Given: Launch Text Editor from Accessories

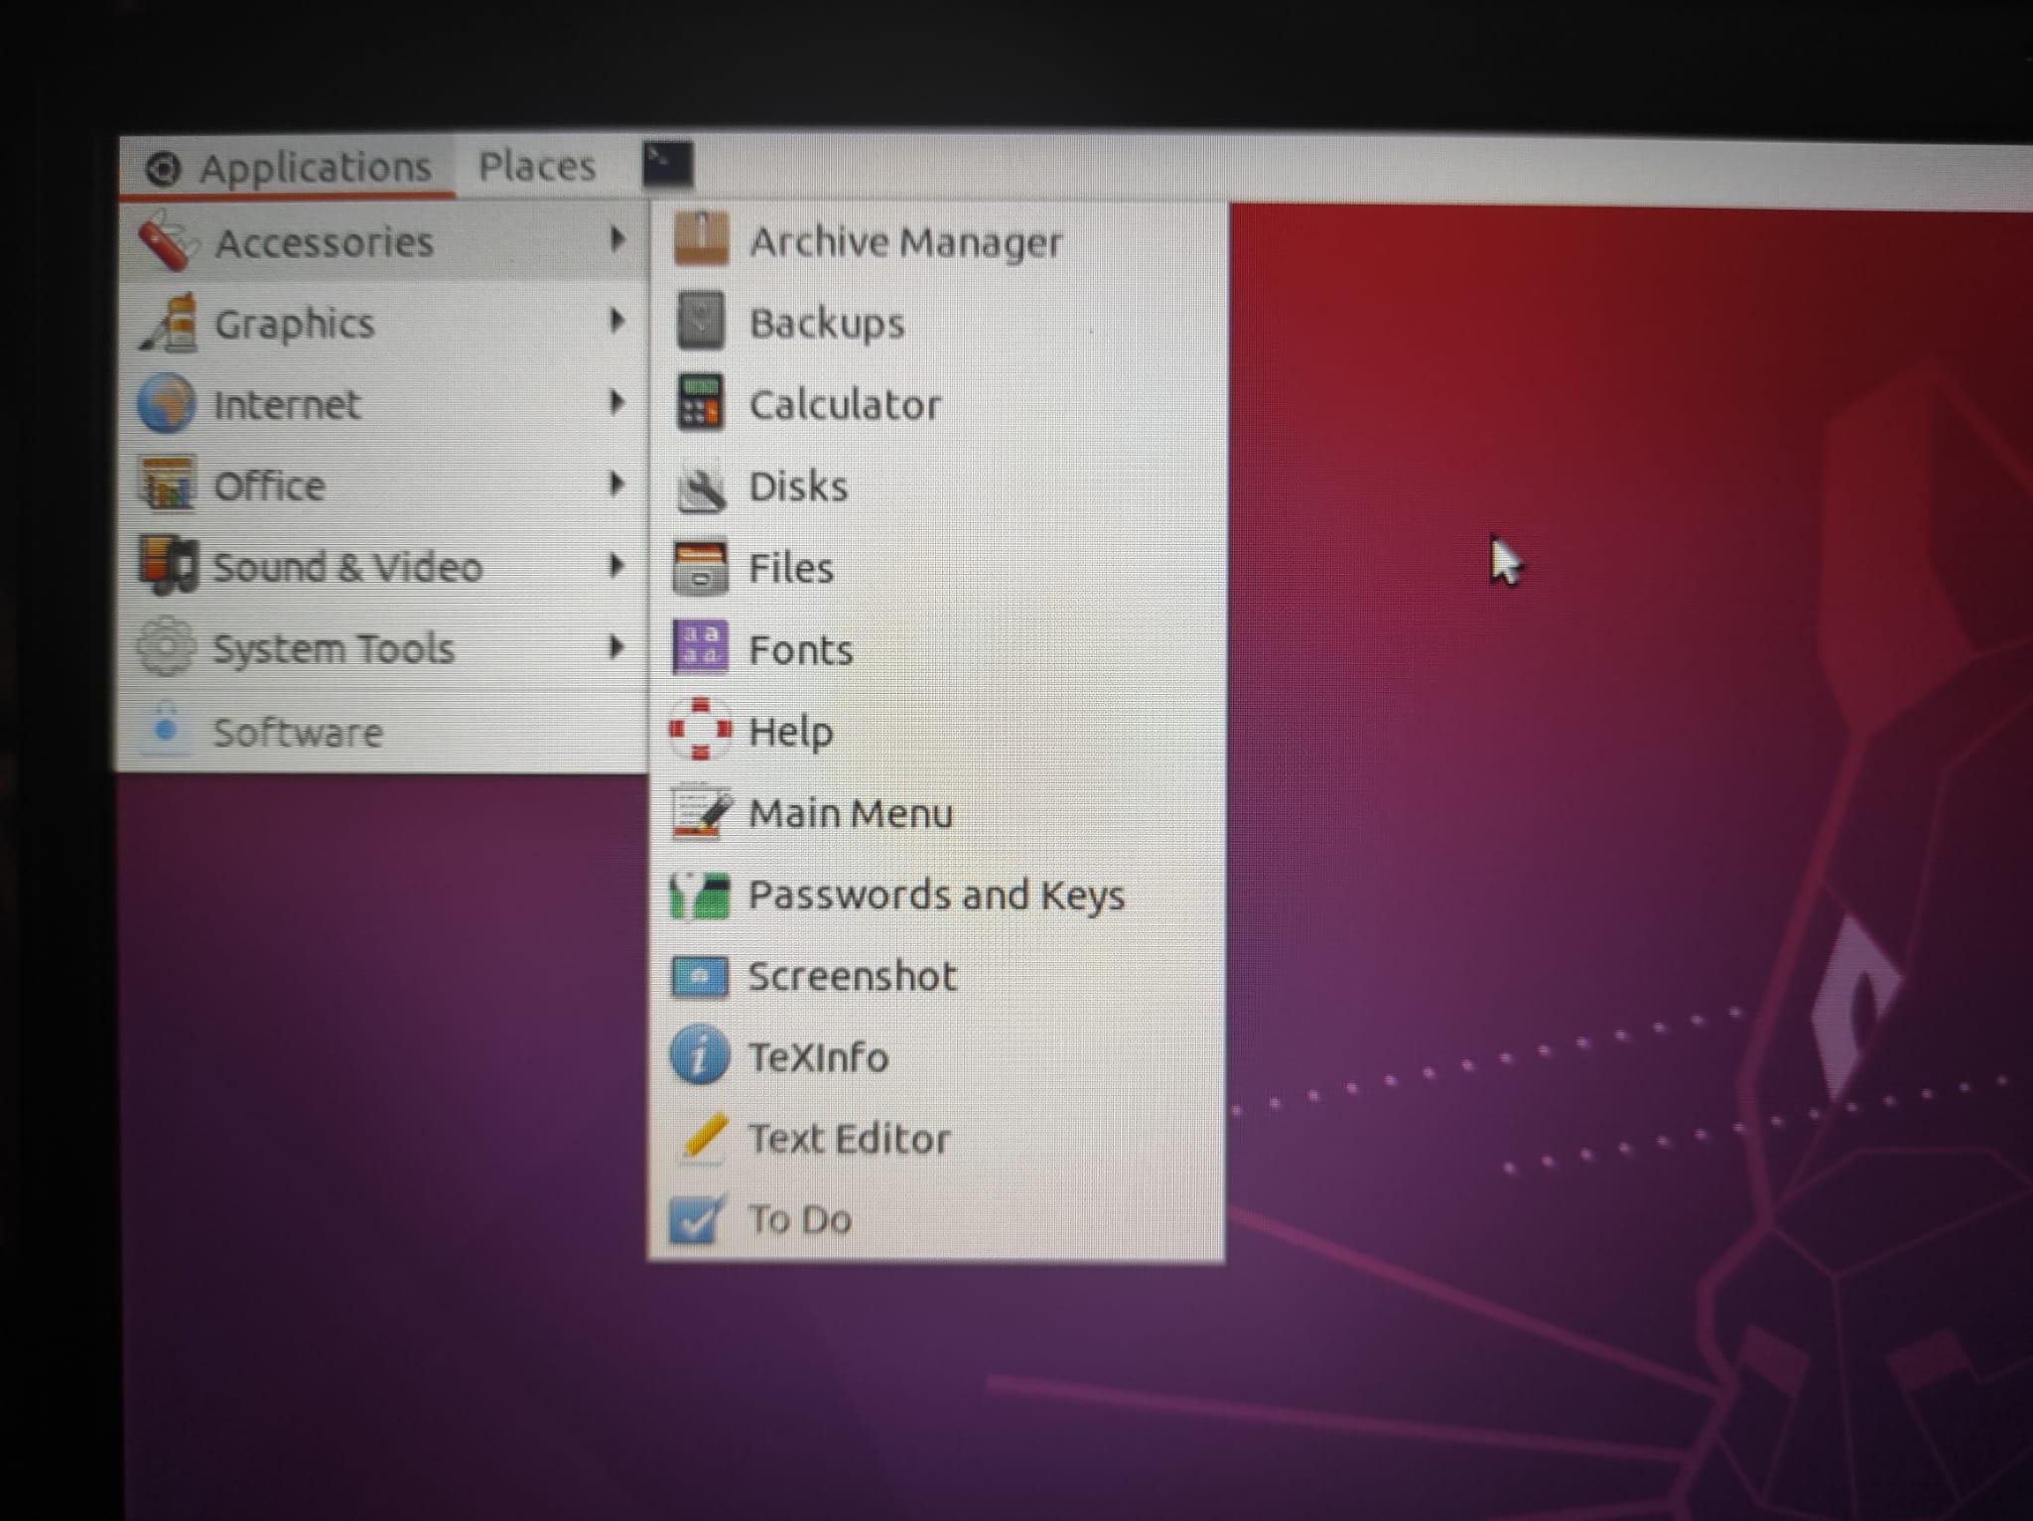Looking at the screenshot, I should [x=849, y=1139].
